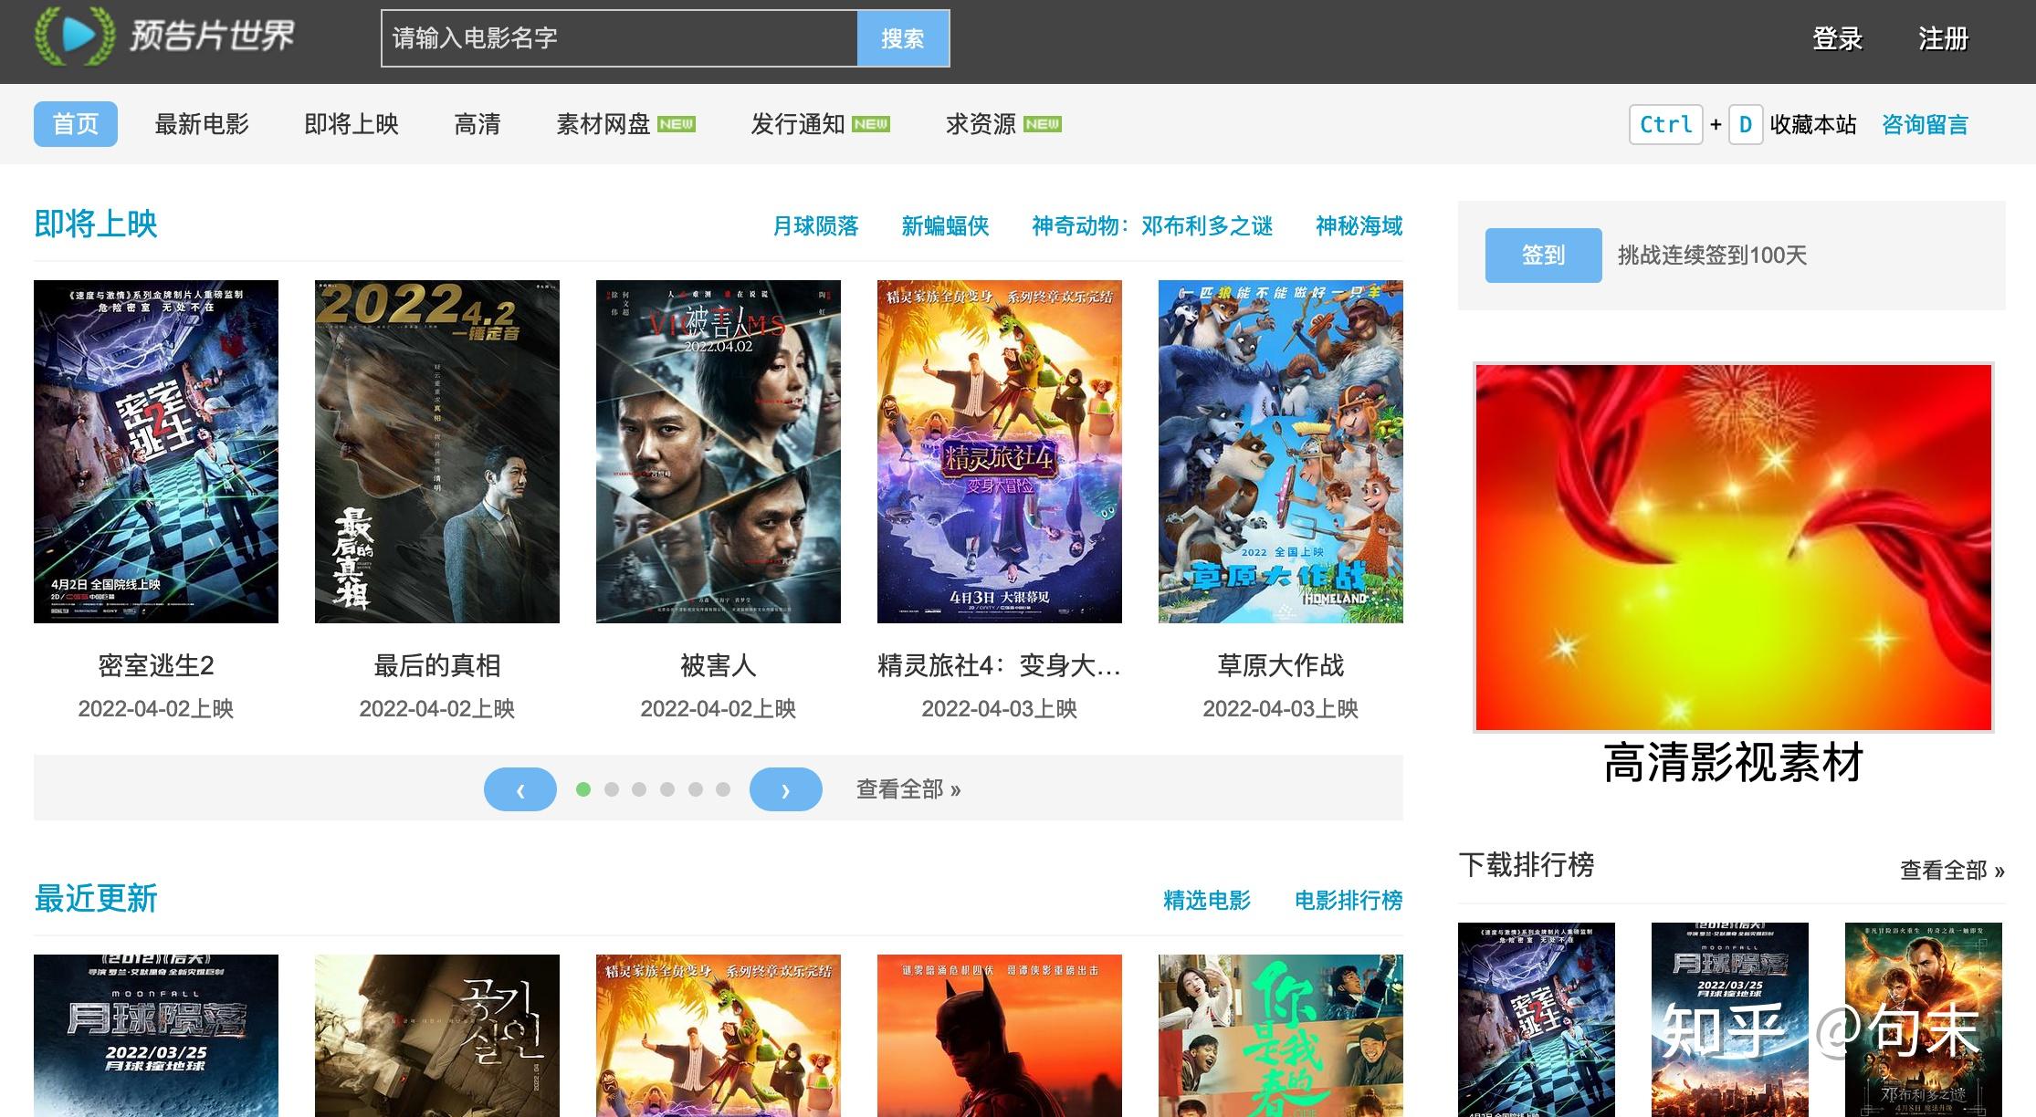Select the sixth carousel dot
Image resolution: width=2036 pixels, height=1117 pixels.
click(723, 789)
